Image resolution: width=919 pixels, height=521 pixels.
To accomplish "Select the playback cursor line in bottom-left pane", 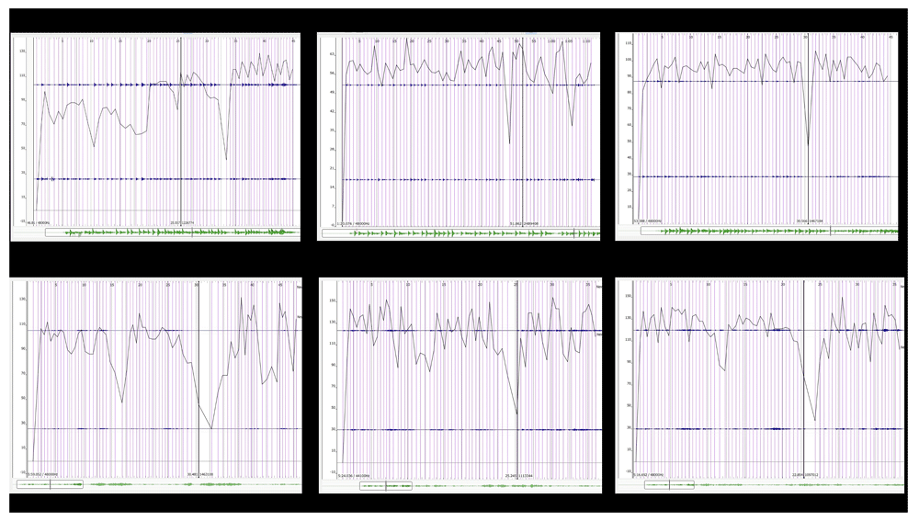I will [x=199, y=378].
